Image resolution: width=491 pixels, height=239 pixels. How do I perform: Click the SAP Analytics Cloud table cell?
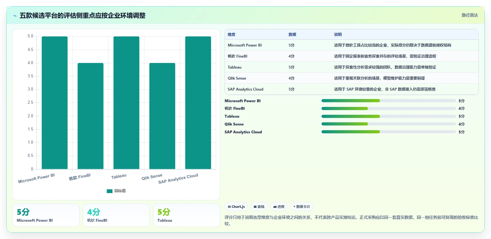point(245,89)
